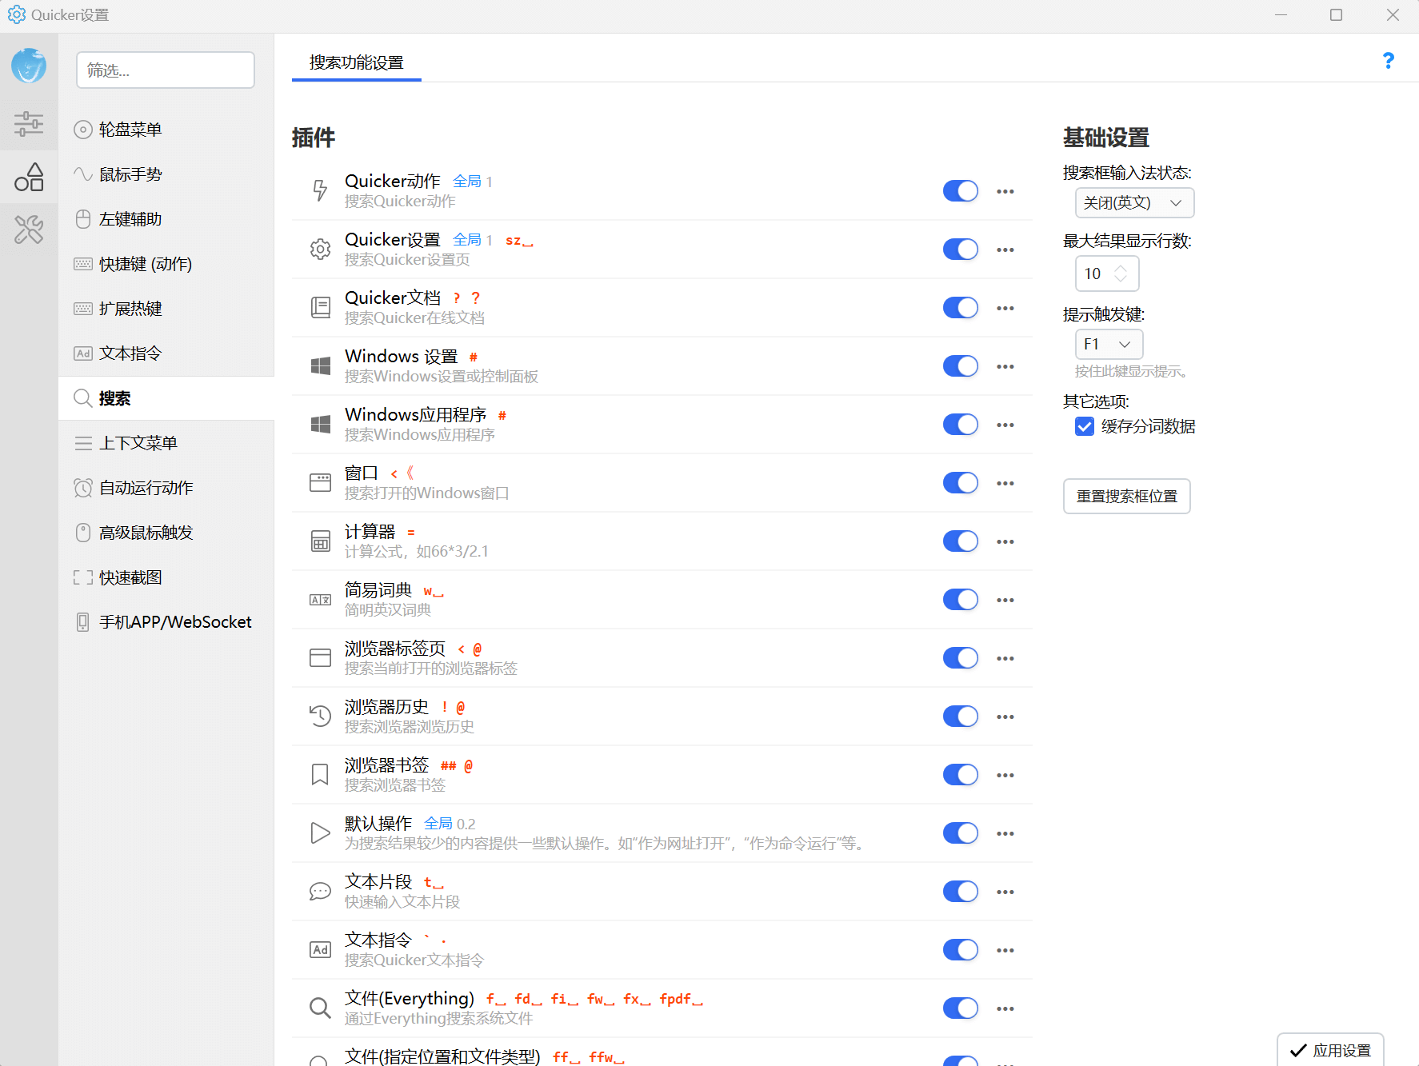This screenshot has height=1066, width=1419.
Task: Open more options for 浏览器书签
Action: coord(1005,775)
